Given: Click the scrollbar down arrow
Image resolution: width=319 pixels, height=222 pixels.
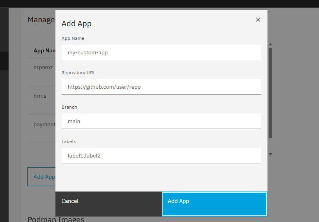Looking at the screenshot, I should 270,154.
